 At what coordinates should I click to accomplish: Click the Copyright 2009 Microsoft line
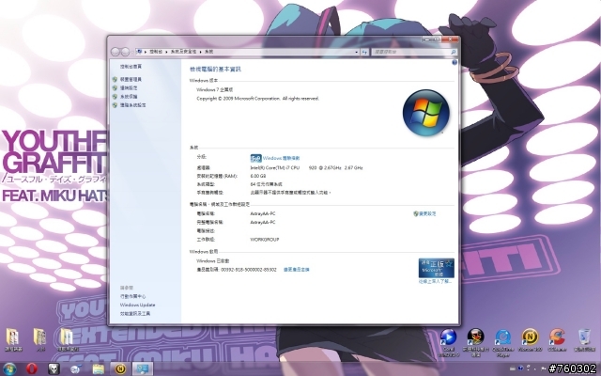[257, 99]
